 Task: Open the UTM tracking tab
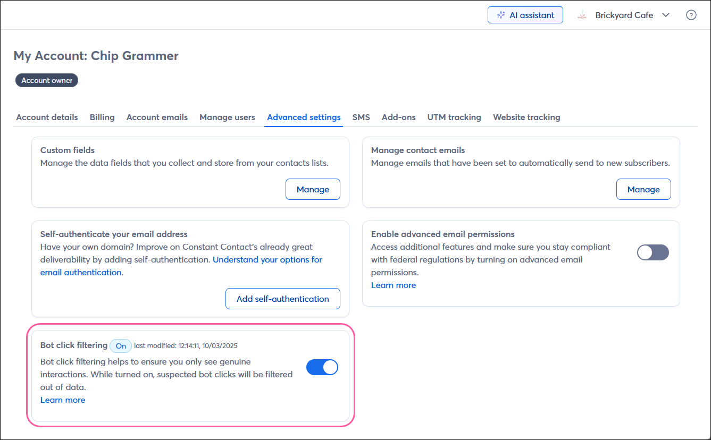(x=454, y=117)
